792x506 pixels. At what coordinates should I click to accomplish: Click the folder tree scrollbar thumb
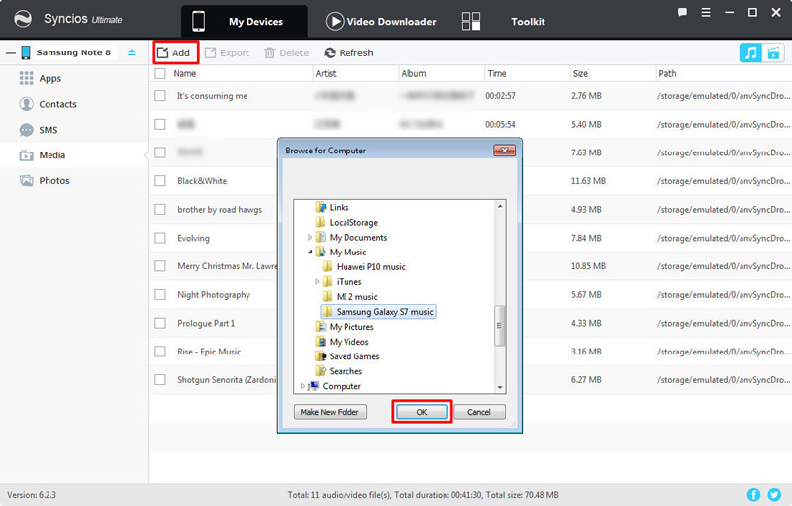pyautogui.click(x=500, y=326)
